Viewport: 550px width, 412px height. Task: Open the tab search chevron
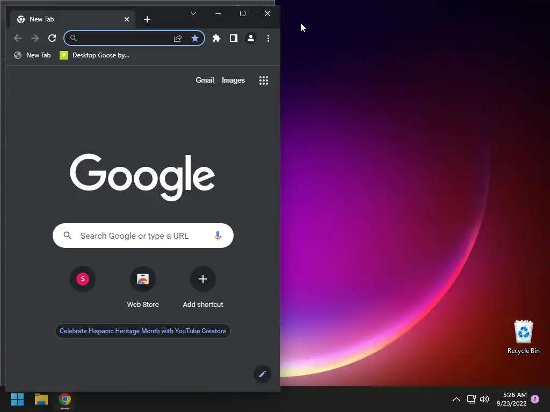click(193, 13)
